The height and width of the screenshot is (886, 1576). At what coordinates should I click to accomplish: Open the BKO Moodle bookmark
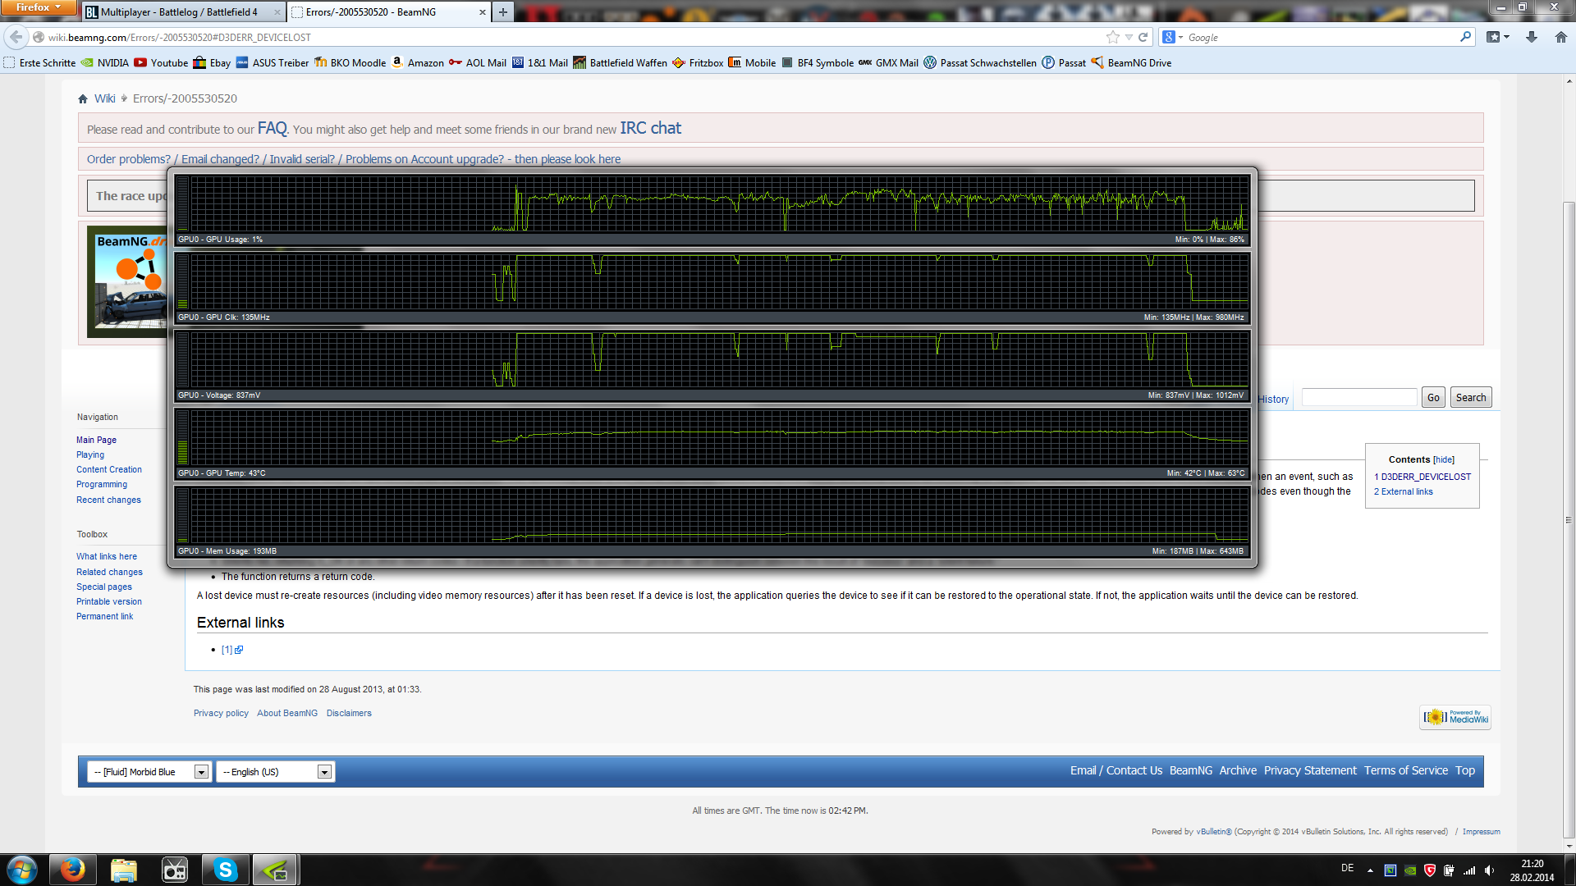coord(350,62)
